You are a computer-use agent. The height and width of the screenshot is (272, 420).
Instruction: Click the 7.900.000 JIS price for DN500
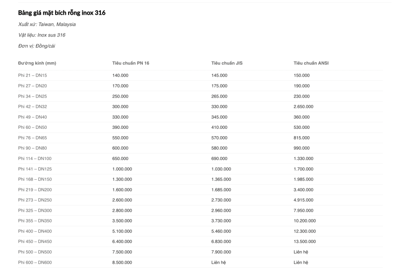coord(221,252)
